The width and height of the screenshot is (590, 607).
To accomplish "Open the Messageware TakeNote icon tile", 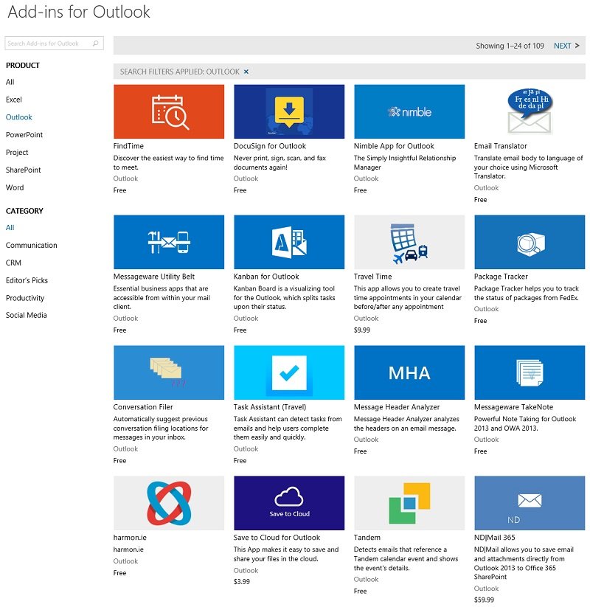I will (530, 372).
